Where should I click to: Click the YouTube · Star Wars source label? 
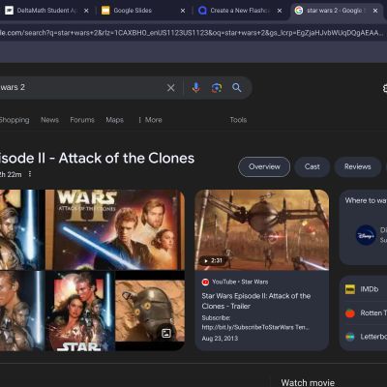pyautogui.click(x=240, y=282)
